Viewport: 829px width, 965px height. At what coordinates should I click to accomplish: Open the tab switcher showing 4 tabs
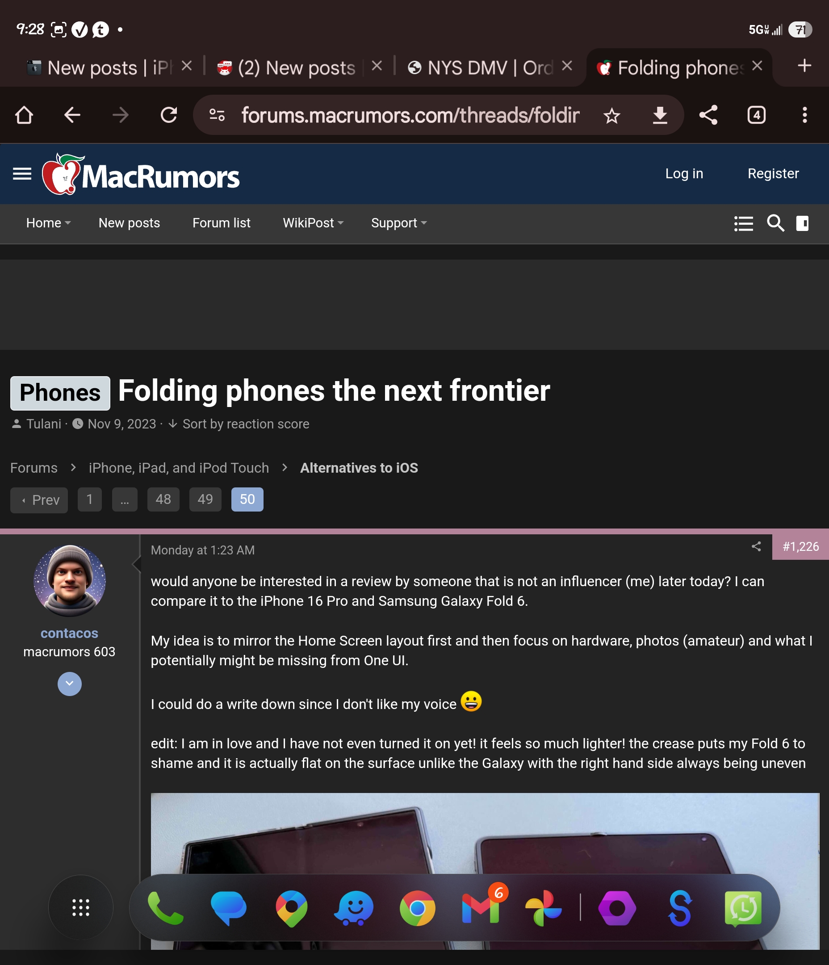pyautogui.click(x=756, y=115)
